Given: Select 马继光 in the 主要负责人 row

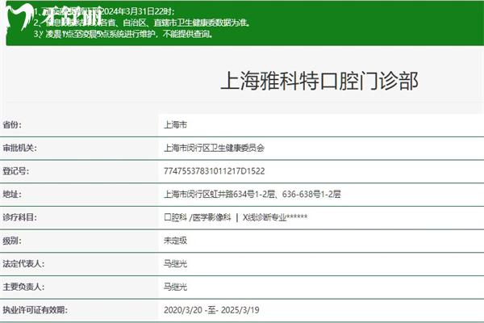Looking at the screenshot, I should 175,287.
